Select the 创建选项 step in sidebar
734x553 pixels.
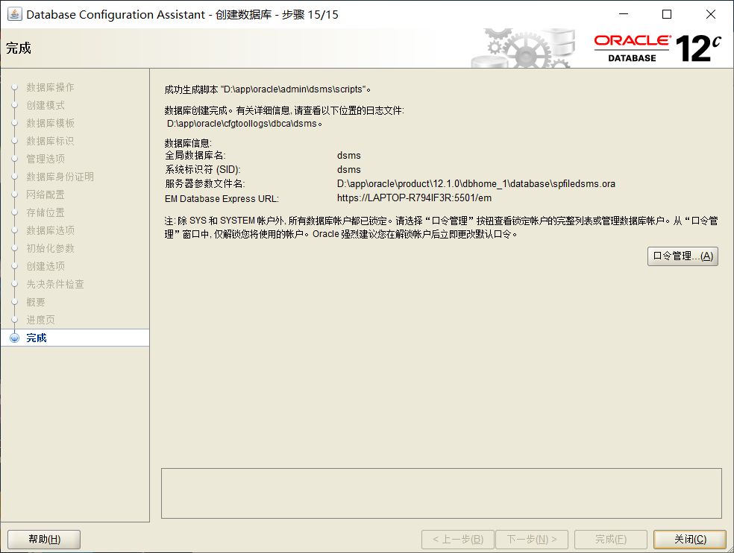(x=46, y=266)
